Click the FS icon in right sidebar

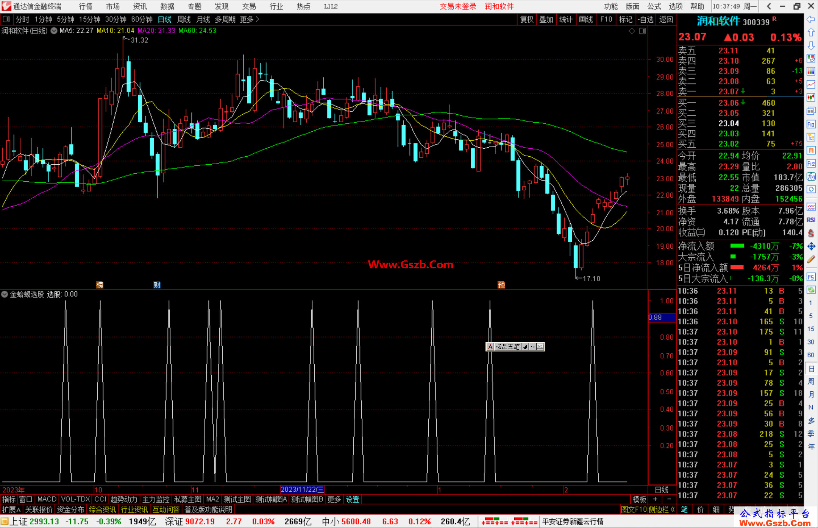coord(811,277)
